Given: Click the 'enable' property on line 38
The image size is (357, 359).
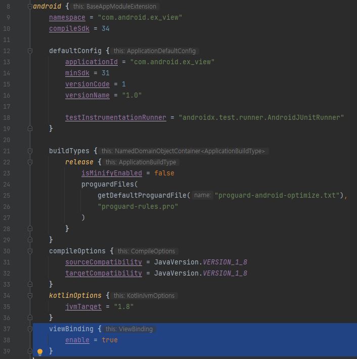Looking at the screenshot, I should pos(77,340).
